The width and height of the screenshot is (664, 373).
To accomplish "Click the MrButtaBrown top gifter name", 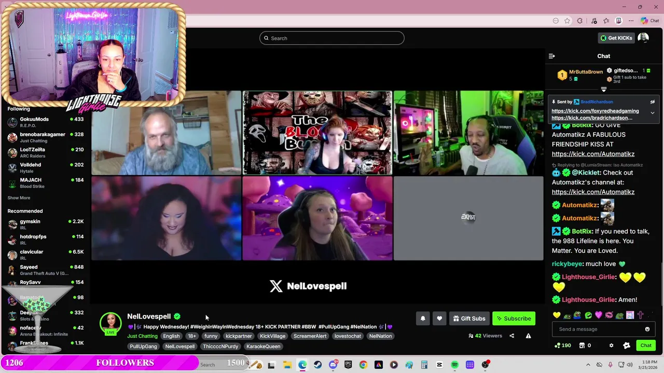I will point(586,72).
